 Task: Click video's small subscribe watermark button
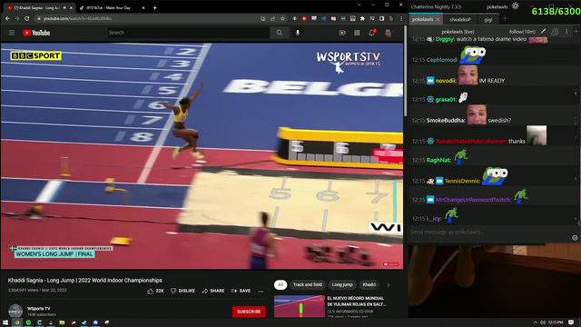(x=391, y=264)
